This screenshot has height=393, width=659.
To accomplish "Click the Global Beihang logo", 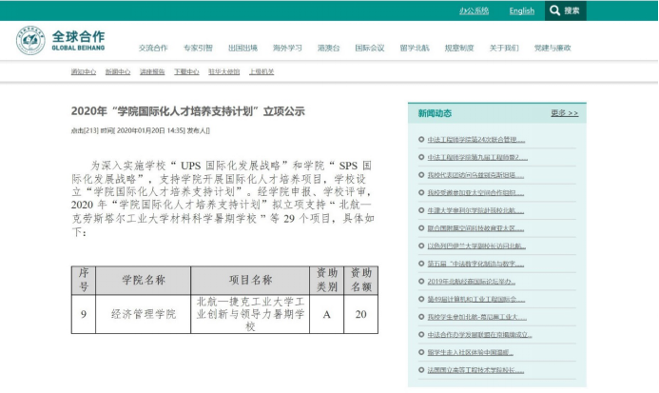I will [x=62, y=41].
